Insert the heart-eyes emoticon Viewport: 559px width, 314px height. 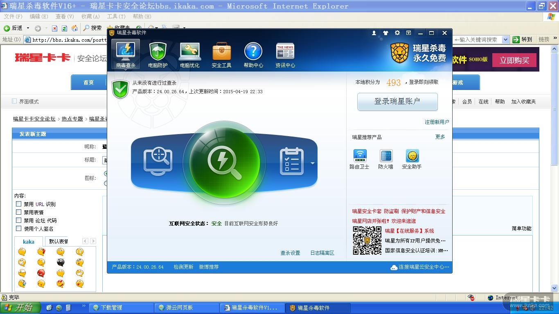coord(60,284)
